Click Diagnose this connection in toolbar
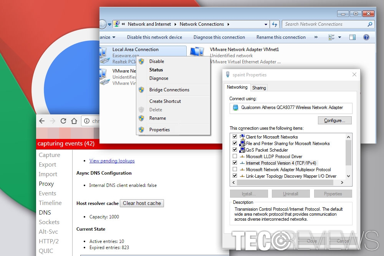 click(x=219, y=37)
